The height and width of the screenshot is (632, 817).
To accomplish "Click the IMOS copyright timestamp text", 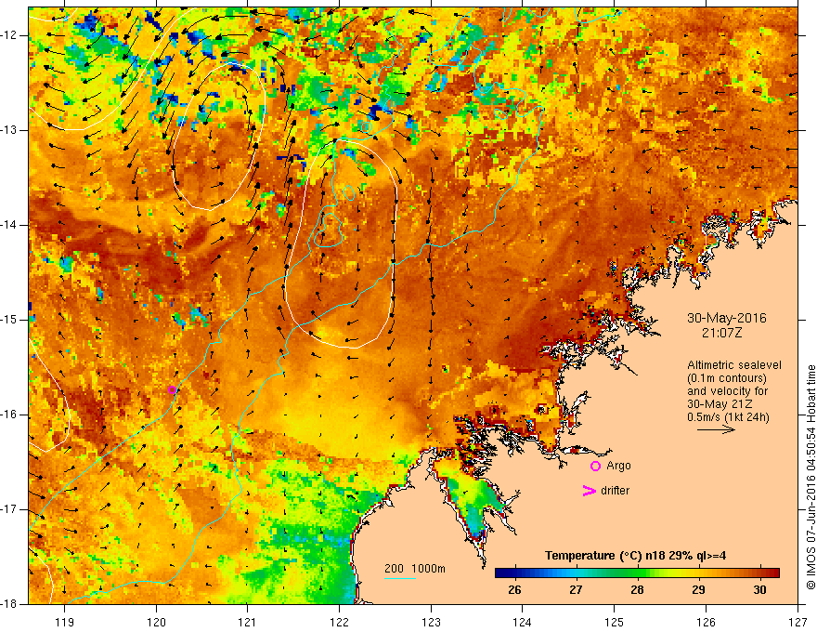I will 811,477.
